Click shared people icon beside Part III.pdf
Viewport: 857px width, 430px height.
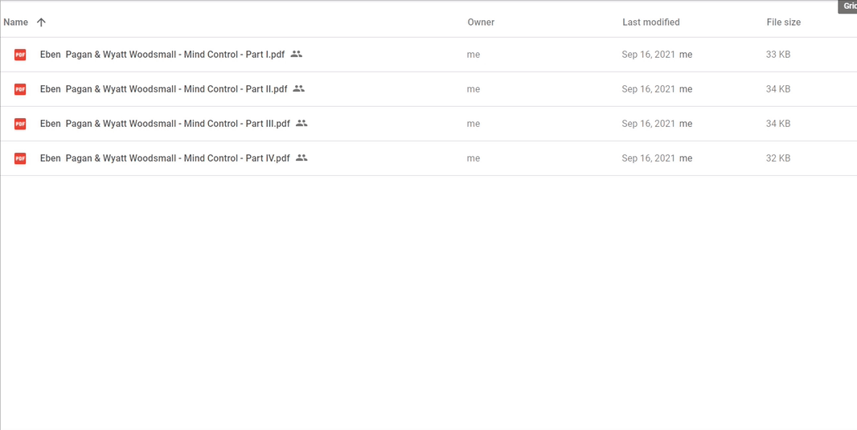tap(301, 123)
